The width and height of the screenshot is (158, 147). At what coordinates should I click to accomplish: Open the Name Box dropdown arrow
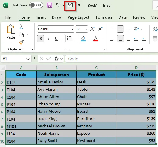[x=28, y=59]
